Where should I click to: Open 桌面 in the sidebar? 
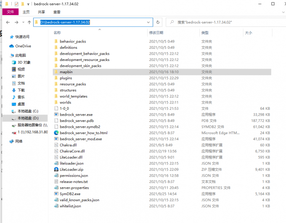pyautogui.click(x=21, y=104)
